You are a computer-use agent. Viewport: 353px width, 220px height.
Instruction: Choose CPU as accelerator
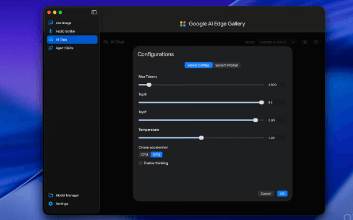point(144,155)
